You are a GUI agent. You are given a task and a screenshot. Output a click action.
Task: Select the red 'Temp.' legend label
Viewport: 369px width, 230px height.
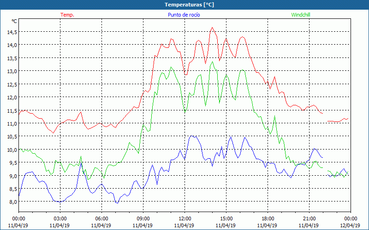pos(67,15)
